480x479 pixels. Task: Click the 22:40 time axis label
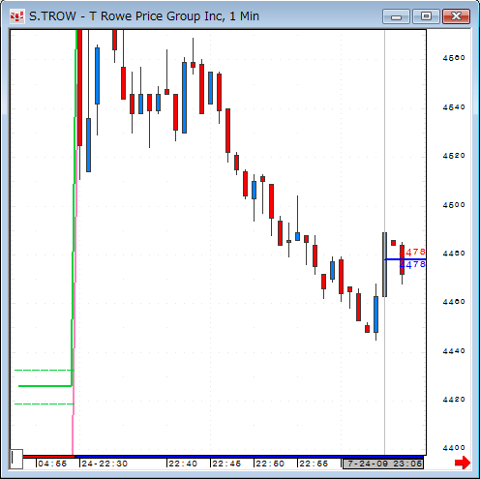[183, 464]
